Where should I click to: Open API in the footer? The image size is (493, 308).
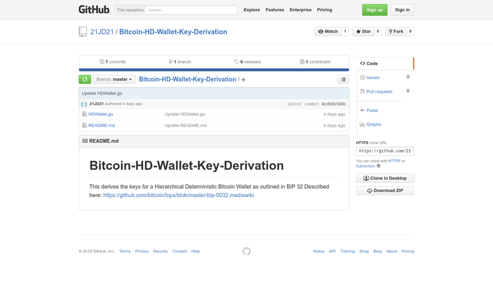coord(332,251)
